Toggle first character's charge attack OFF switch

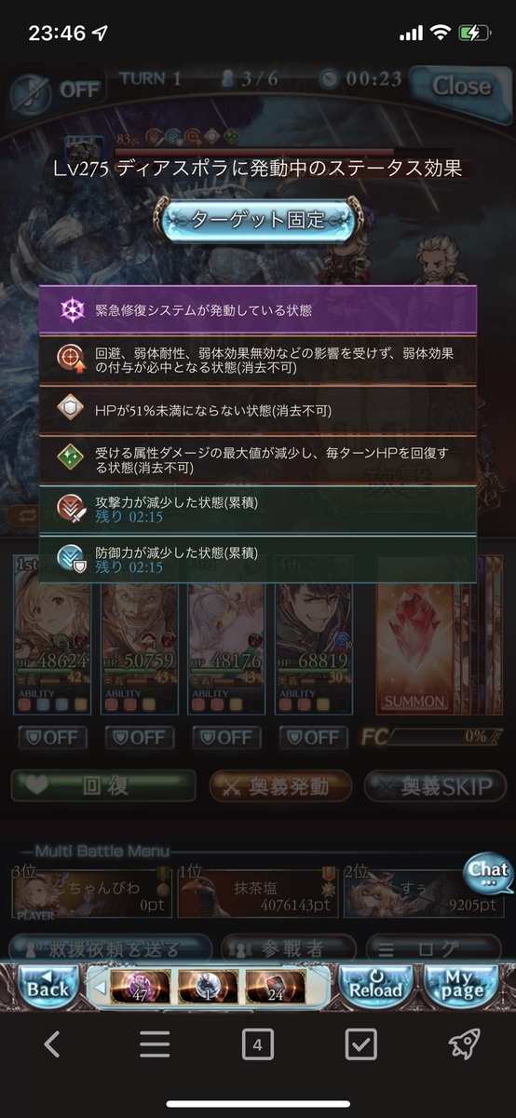click(52, 738)
